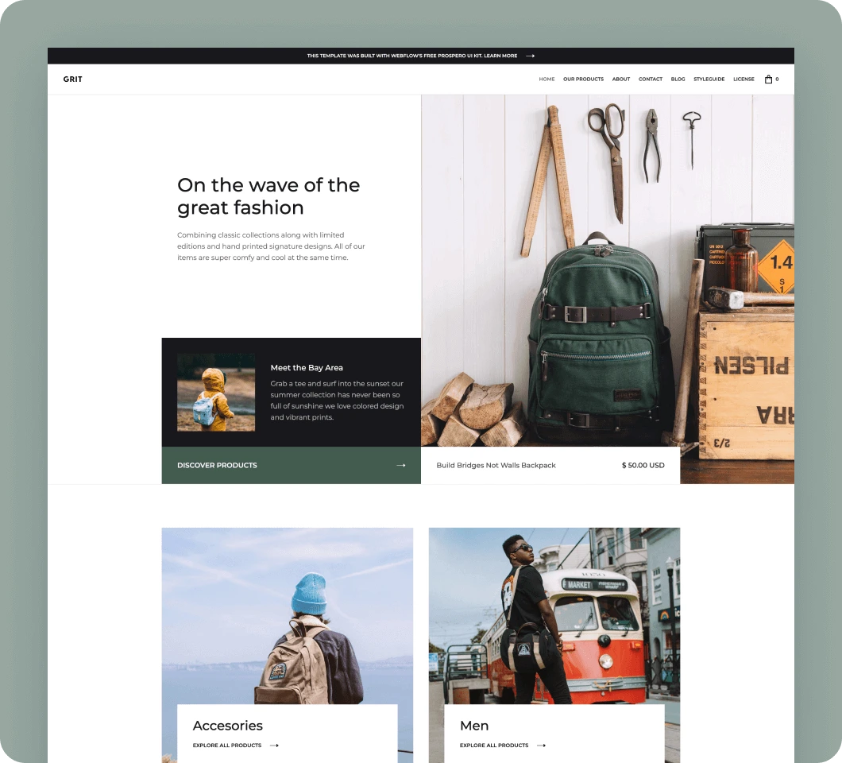The height and width of the screenshot is (763, 842).
Task: Click the yellow-jacket child thumbnail in Bay Area card
Action: (216, 392)
